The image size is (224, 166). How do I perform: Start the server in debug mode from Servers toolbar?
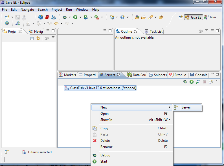point(185,82)
